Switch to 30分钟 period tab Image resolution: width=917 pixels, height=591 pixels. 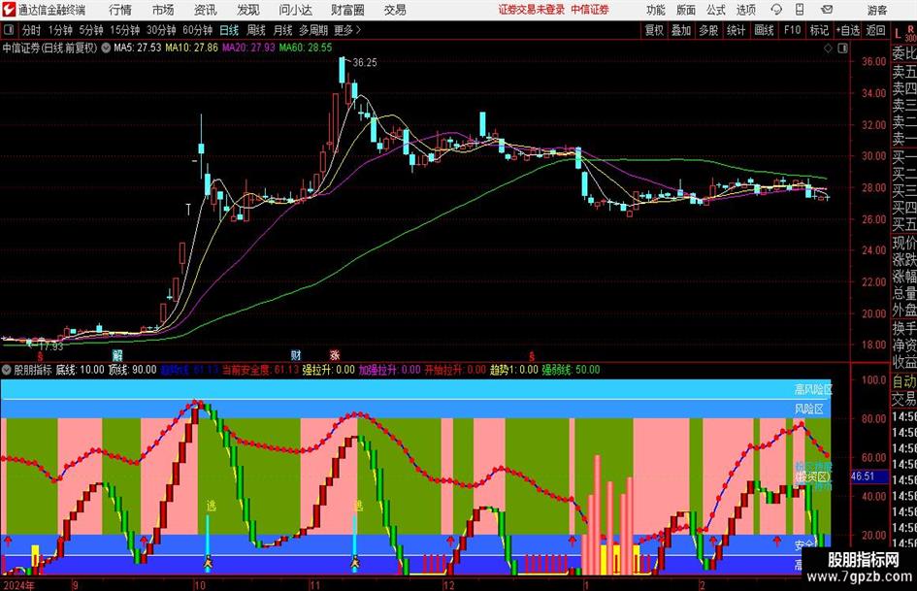coord(161,30)
